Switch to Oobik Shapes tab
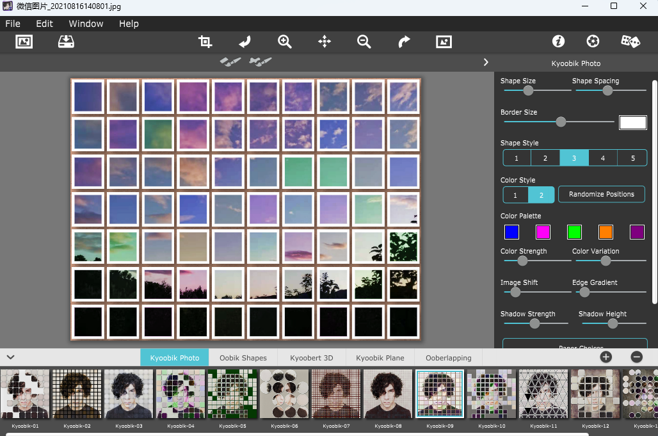The height and width of the screenshot is (436, 658). 243,358
